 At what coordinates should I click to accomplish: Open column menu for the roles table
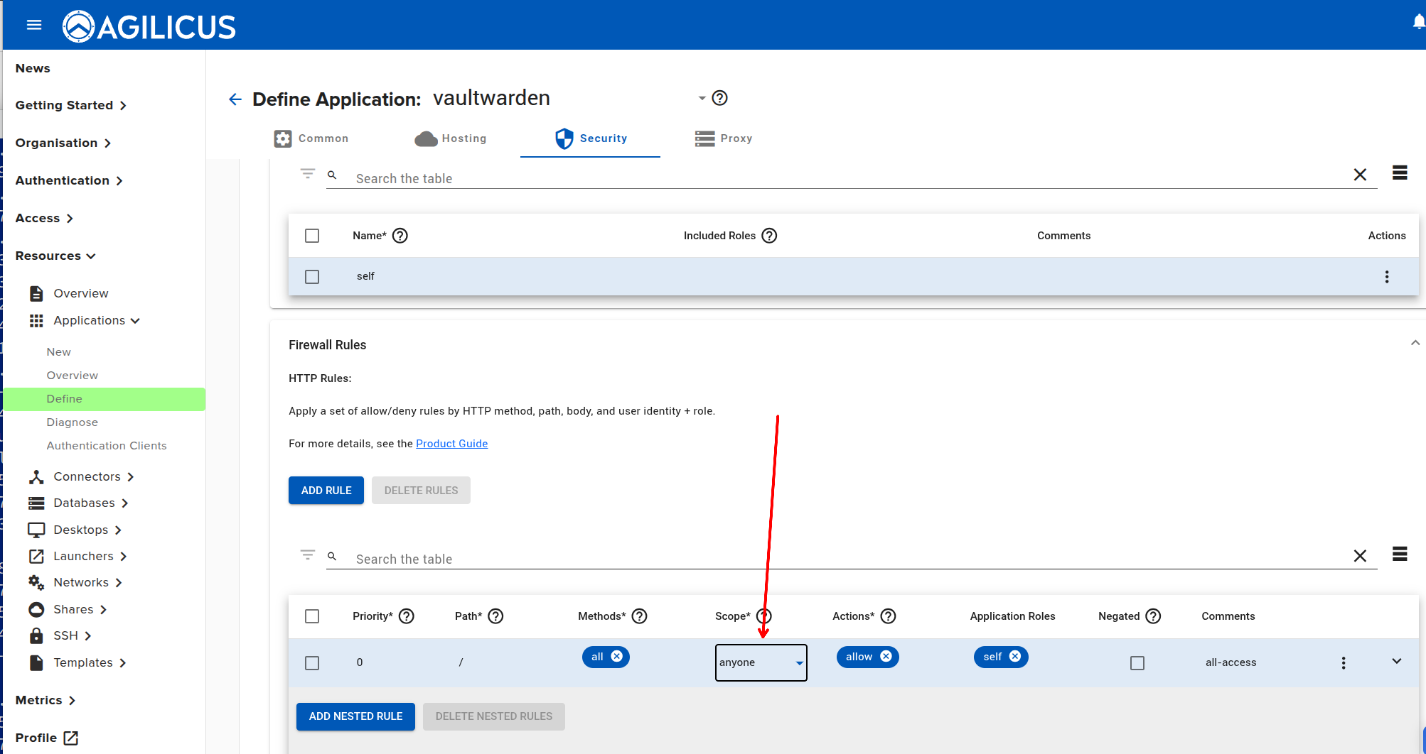tap(1400, 173)
